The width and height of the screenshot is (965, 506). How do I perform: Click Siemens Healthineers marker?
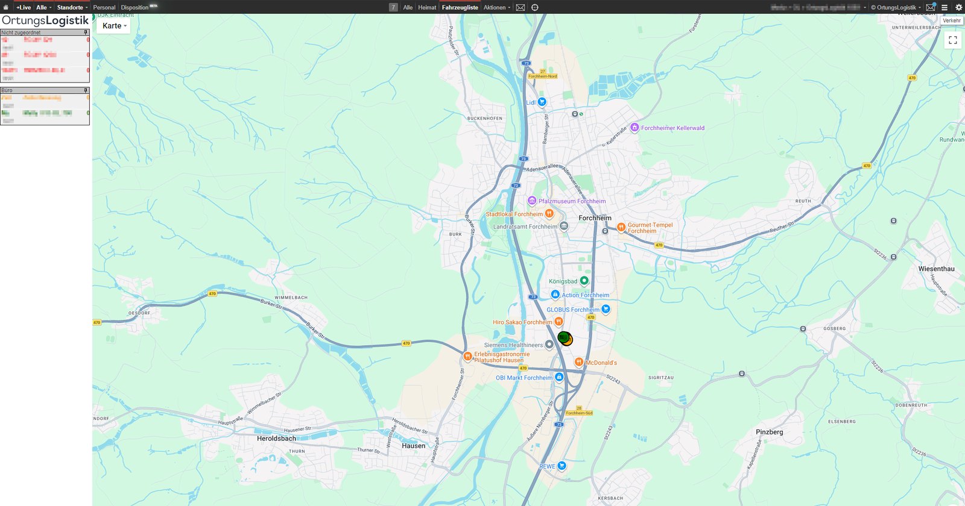549,345
